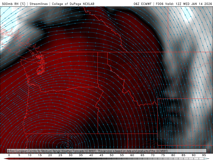Click the "85" scale tick value

pos(183,155)
